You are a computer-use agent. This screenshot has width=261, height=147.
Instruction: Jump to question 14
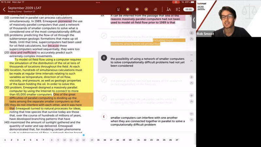click(92, 140)
